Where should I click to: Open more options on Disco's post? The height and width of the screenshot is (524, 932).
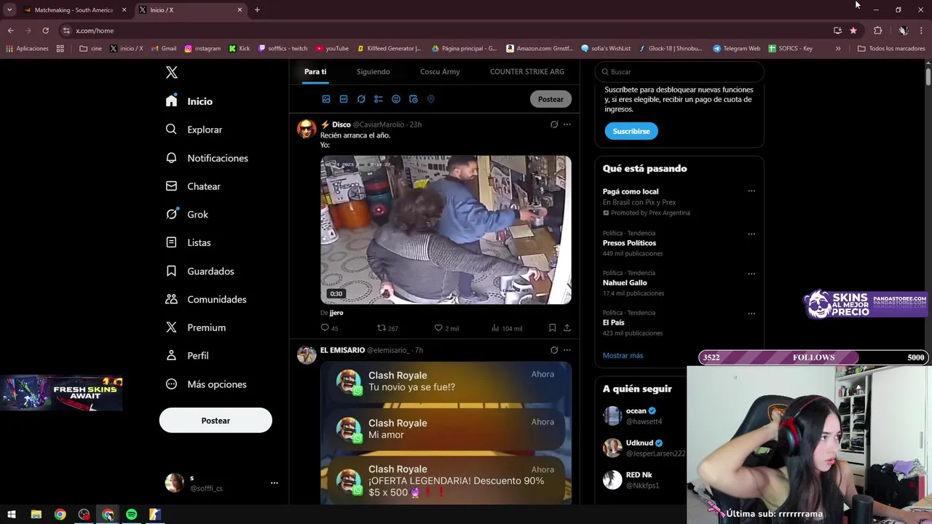pos(567,124)
